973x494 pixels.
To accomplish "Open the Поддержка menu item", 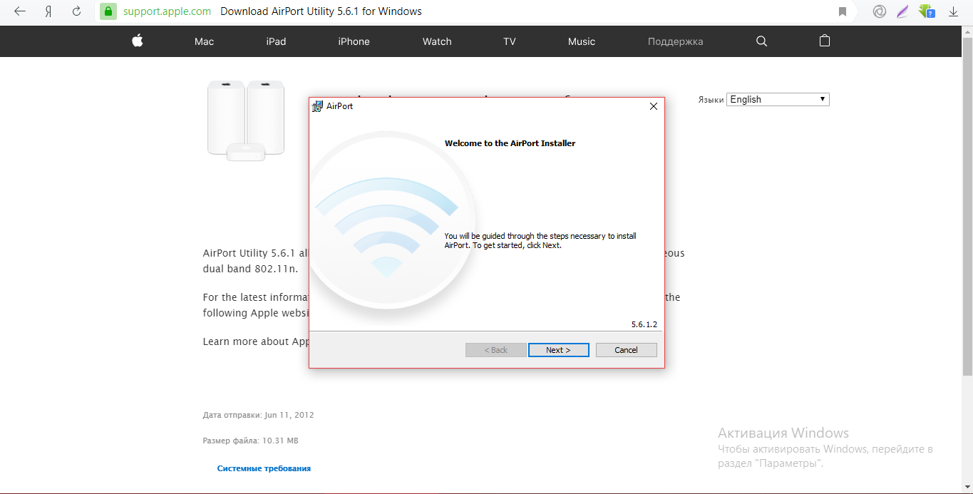I will (x=675, y=41).
